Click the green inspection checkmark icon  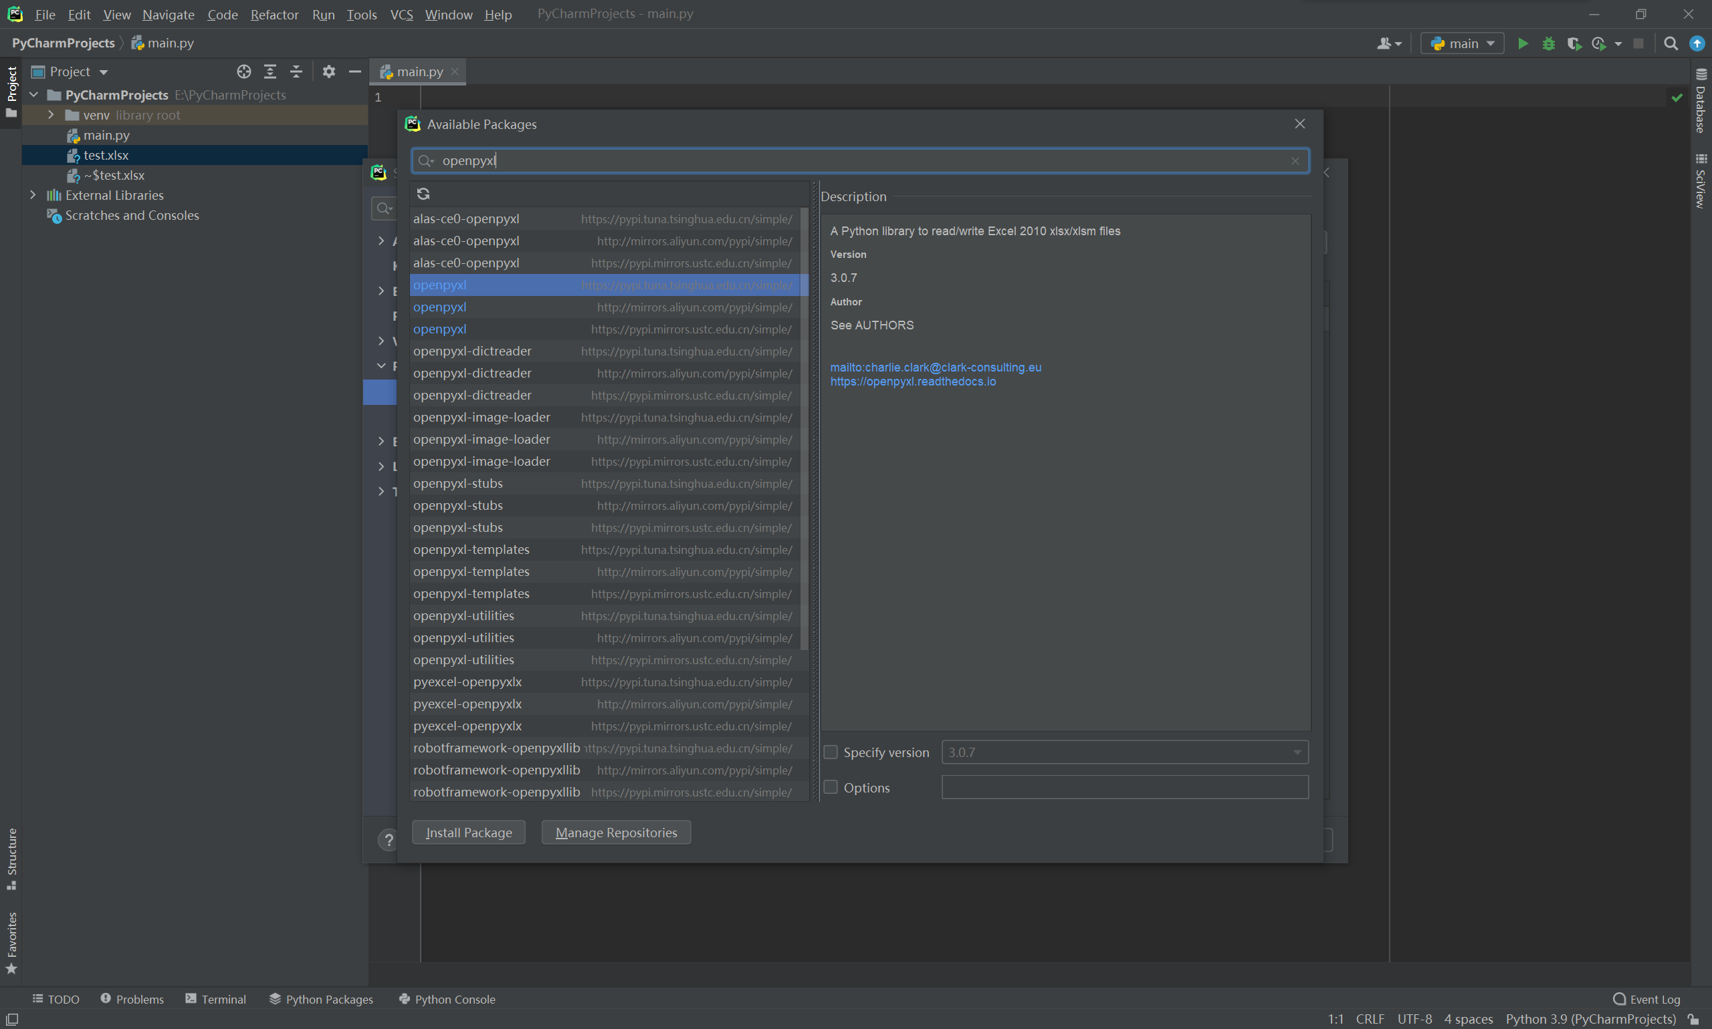[1677, 98]
